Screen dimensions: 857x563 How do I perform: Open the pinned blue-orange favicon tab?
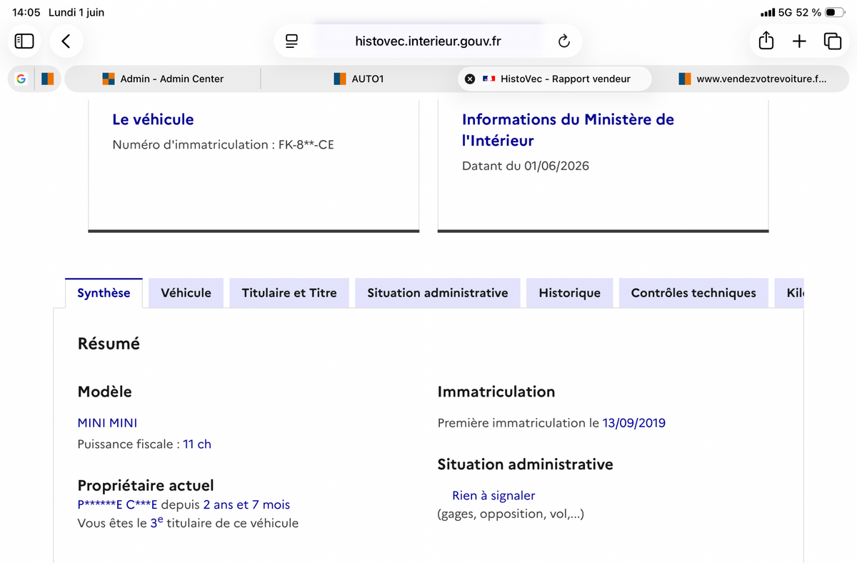(47, 79)
